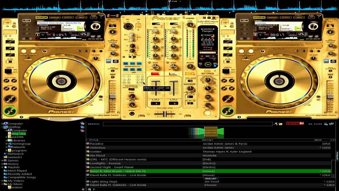Sort tracks by the ARTIST column header
The height and width of the screenshot is (191, 339).
(x=258, y=140)
